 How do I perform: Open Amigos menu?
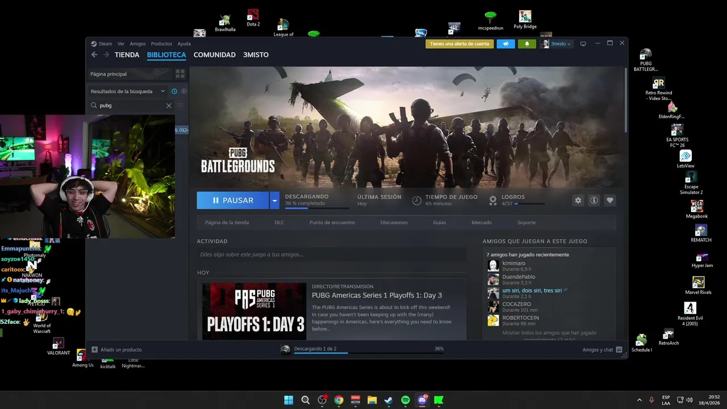pos(137,44)
